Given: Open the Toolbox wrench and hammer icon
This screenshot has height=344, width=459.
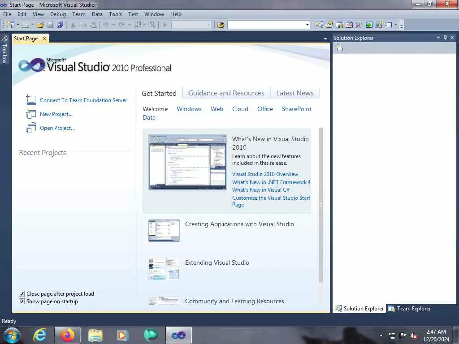Looking at the screenshot, I should (x=359, y=25).
